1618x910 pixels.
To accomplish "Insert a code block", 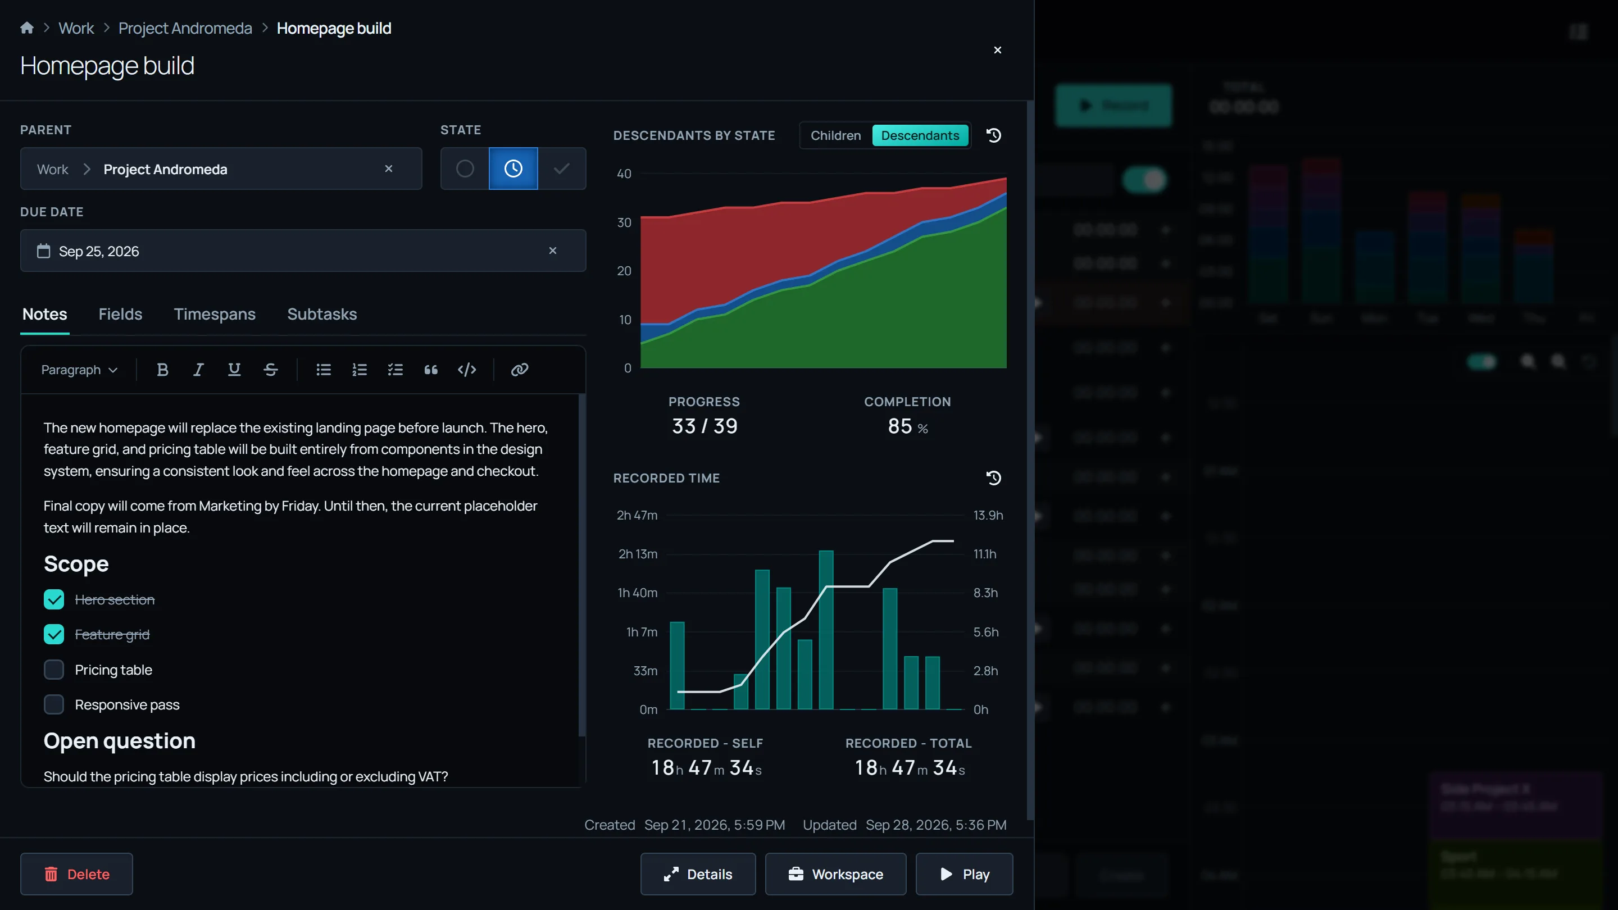I will pyautogui.click(x=467, y=369).
